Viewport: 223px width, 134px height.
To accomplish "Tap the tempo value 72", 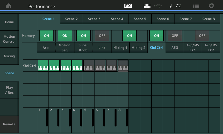I will [x=178, y=6].
